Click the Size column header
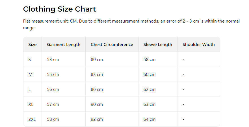The image size is (249, 127). tap(33, 45)
